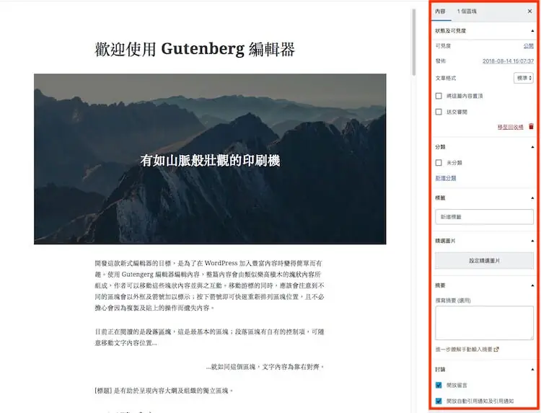Screen dimensions: 541x413
Task: Collapse the 標籤 section arrow
Action: coord(532,198)
